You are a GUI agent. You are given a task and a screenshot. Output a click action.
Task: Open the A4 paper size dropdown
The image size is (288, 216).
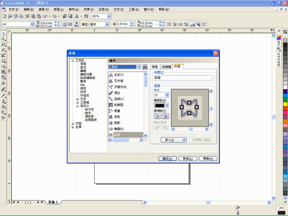coord(32,24)
